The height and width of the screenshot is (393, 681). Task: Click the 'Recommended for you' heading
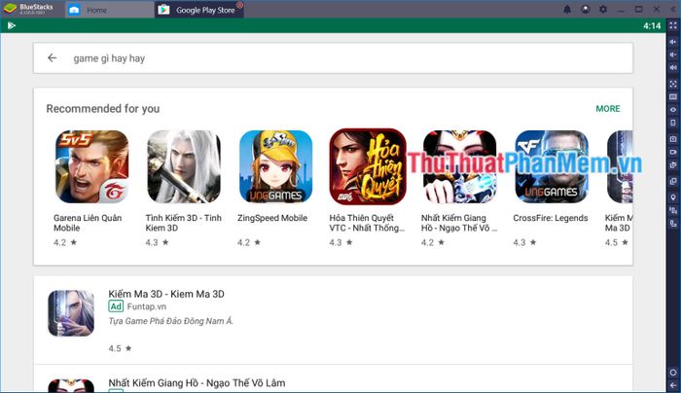pos(103,109)
